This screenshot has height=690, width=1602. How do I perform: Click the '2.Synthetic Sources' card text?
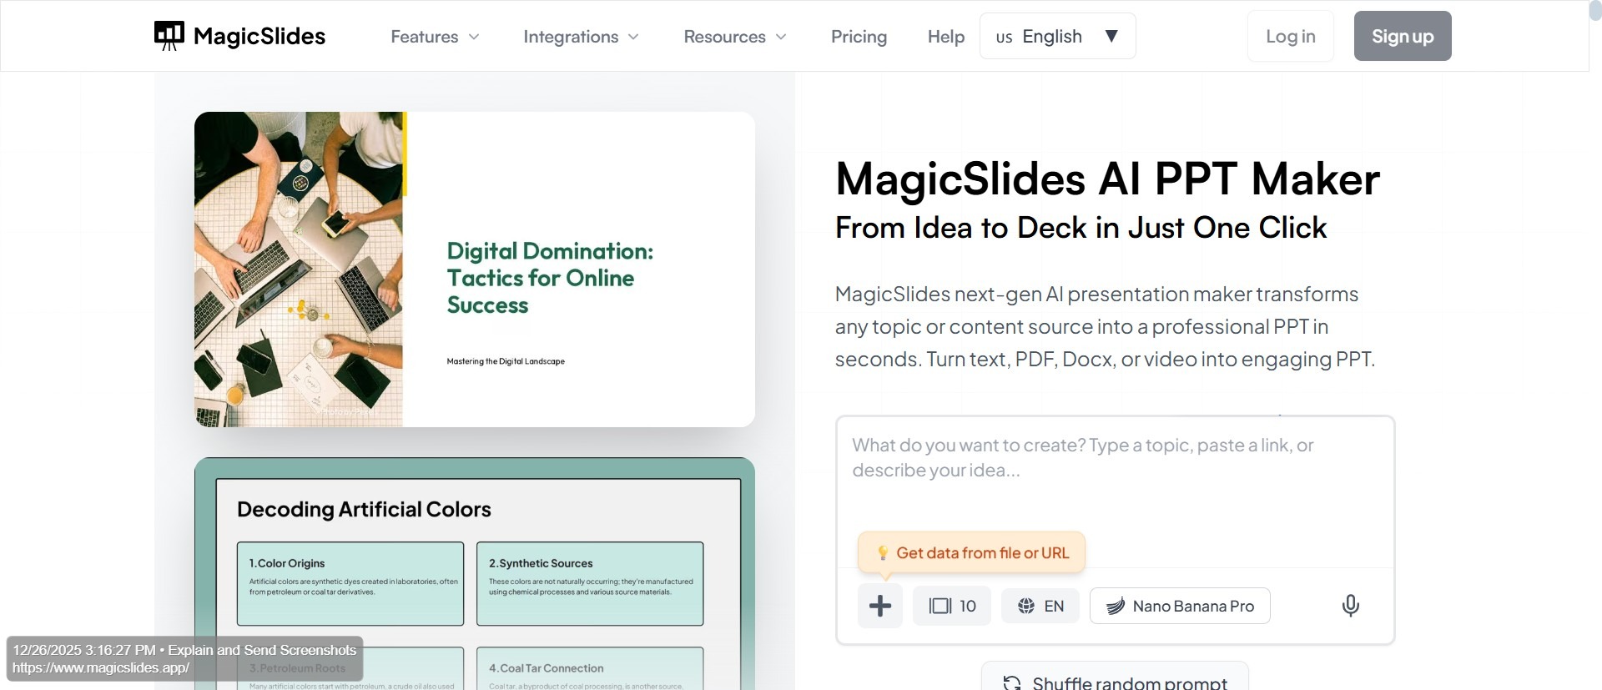(541, 563)
